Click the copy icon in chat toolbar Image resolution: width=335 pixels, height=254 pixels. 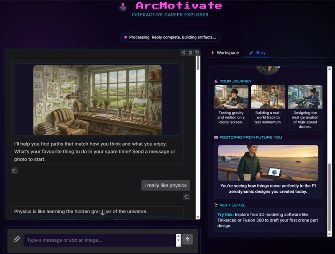(x=197, y=52)
